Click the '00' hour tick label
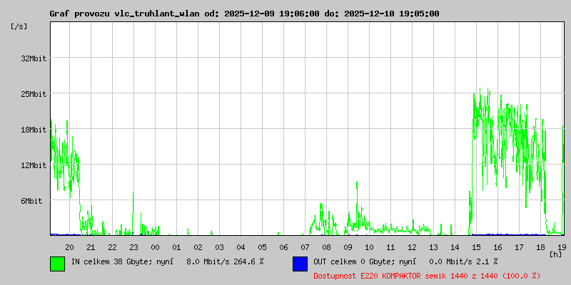 [155, 247]
